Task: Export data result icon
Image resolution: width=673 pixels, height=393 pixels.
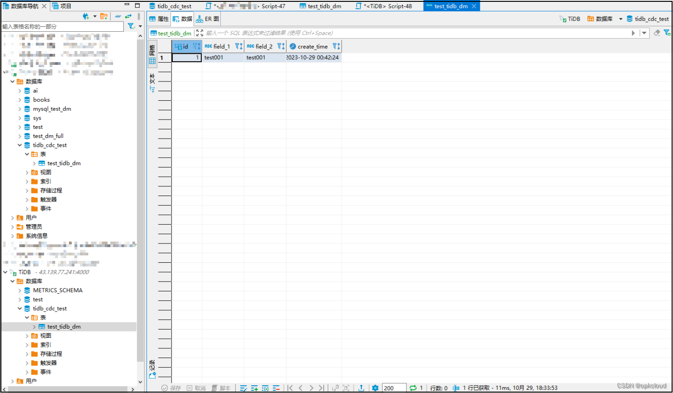Action: coord(361,388)
